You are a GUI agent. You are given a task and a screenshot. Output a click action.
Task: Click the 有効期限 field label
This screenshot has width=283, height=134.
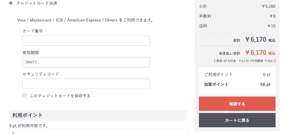[31, 53]
